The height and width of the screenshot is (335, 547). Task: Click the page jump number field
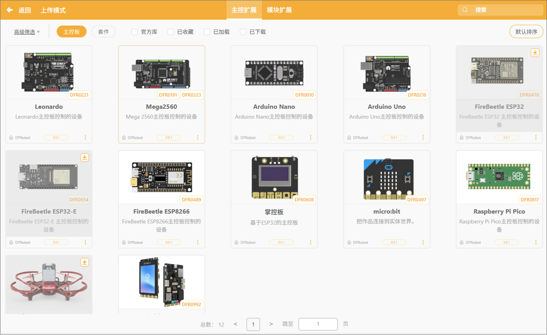(318, 324)
